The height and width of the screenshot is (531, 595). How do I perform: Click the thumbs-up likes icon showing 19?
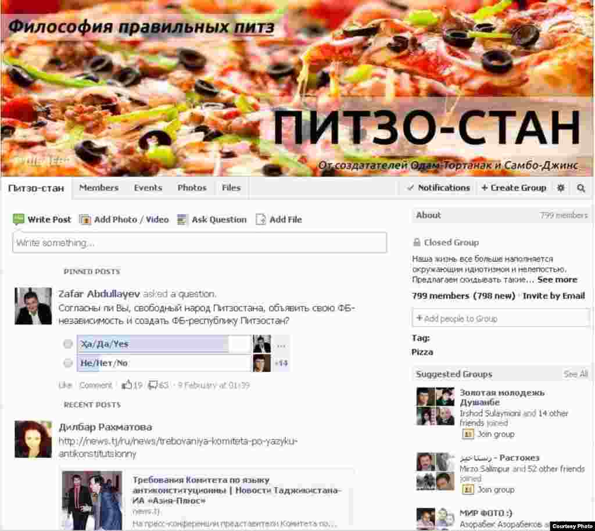pyautogui.click(x=127, y=385)
